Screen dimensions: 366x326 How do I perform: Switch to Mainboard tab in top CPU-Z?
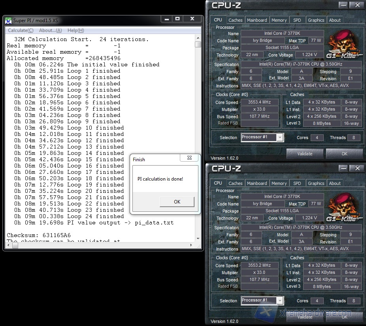[x=257, y=20]
